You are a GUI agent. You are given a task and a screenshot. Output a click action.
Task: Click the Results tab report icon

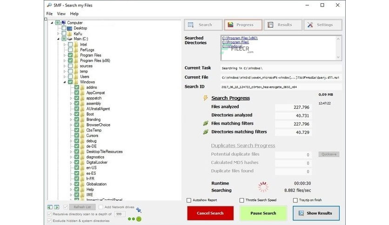click(x=270, y=25)
